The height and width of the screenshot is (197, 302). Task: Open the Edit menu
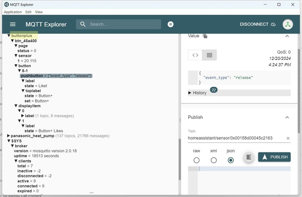28,12
